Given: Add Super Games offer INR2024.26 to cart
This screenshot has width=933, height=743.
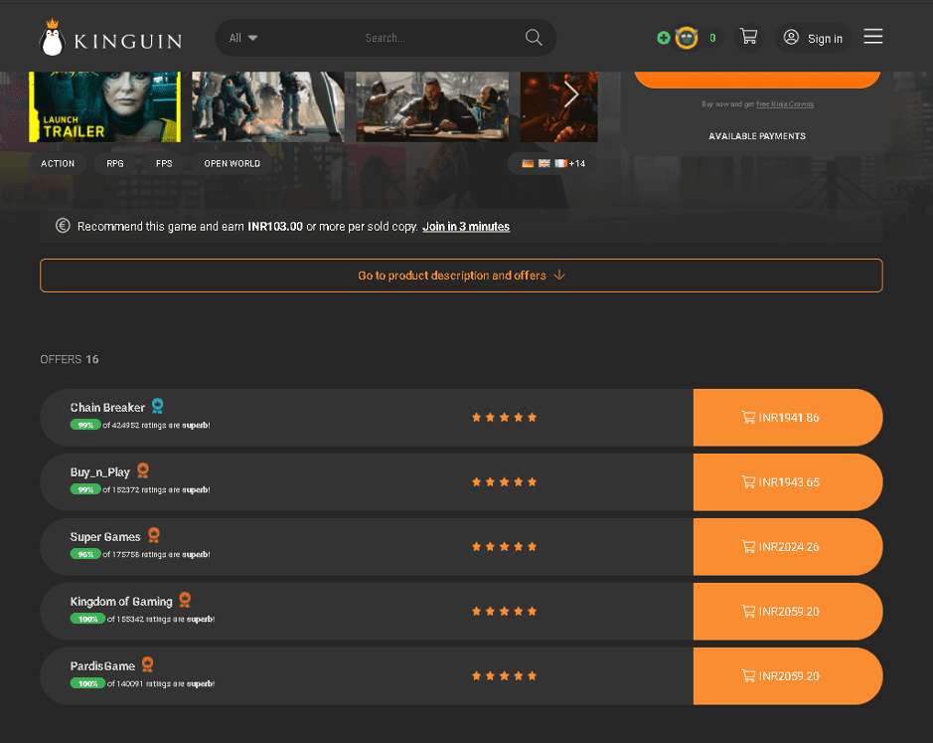Looking at the screenshot, I should (788, 547).
